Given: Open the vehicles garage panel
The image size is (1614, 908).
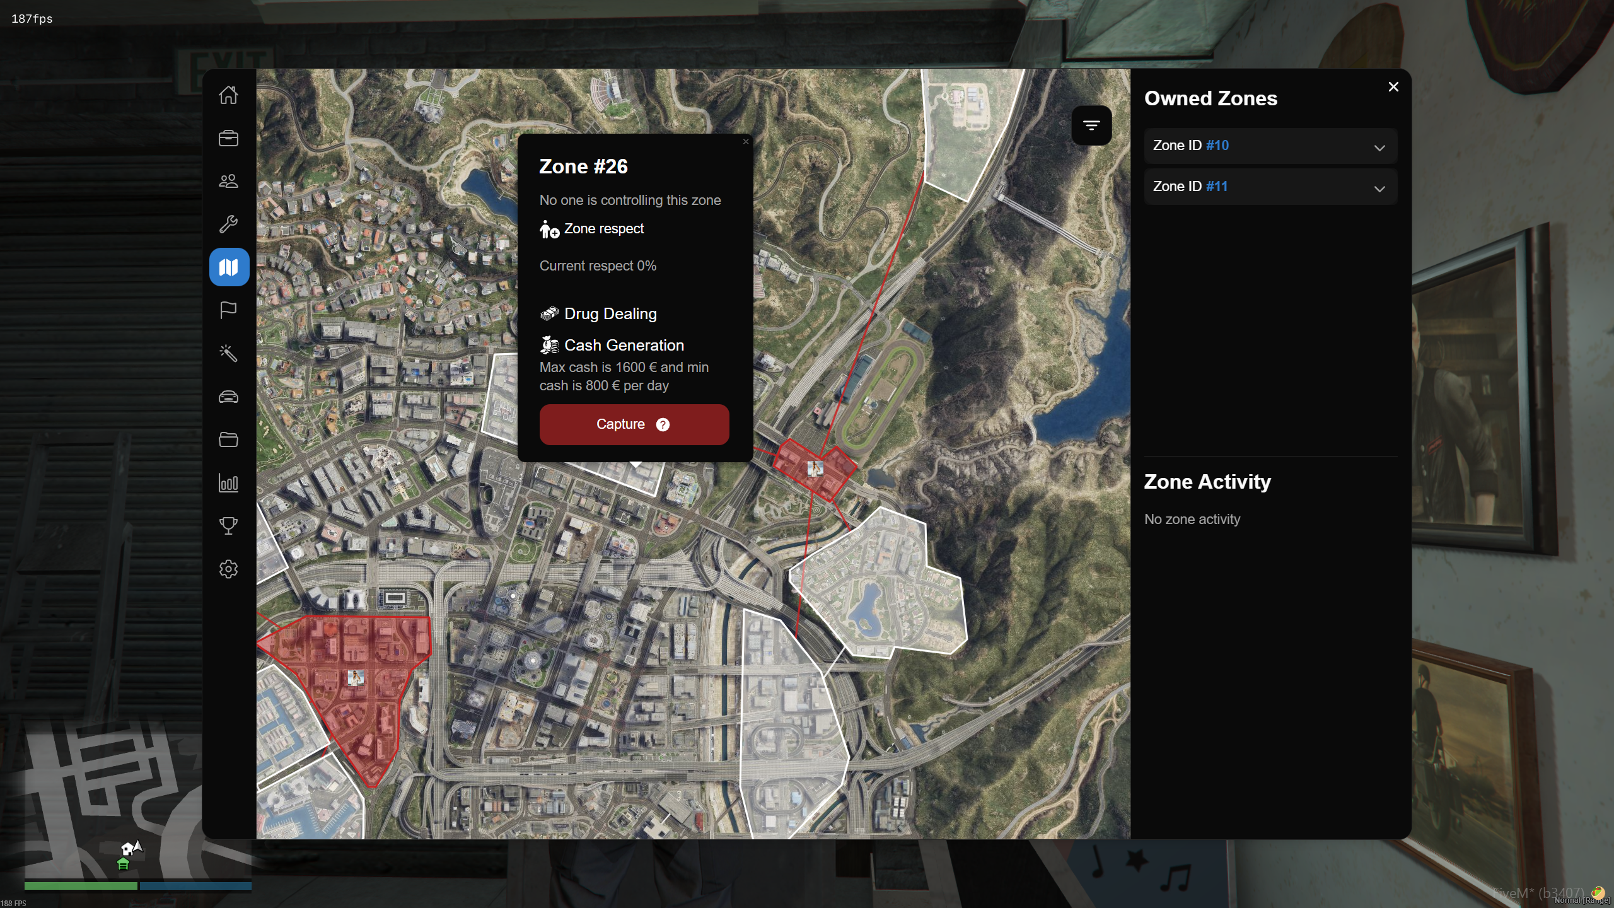Looking at the screenshot, I should tap(228, 397).
